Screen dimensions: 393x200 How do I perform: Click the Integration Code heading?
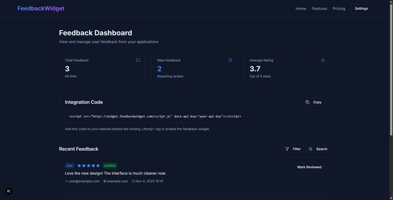[x=84, y=102]
